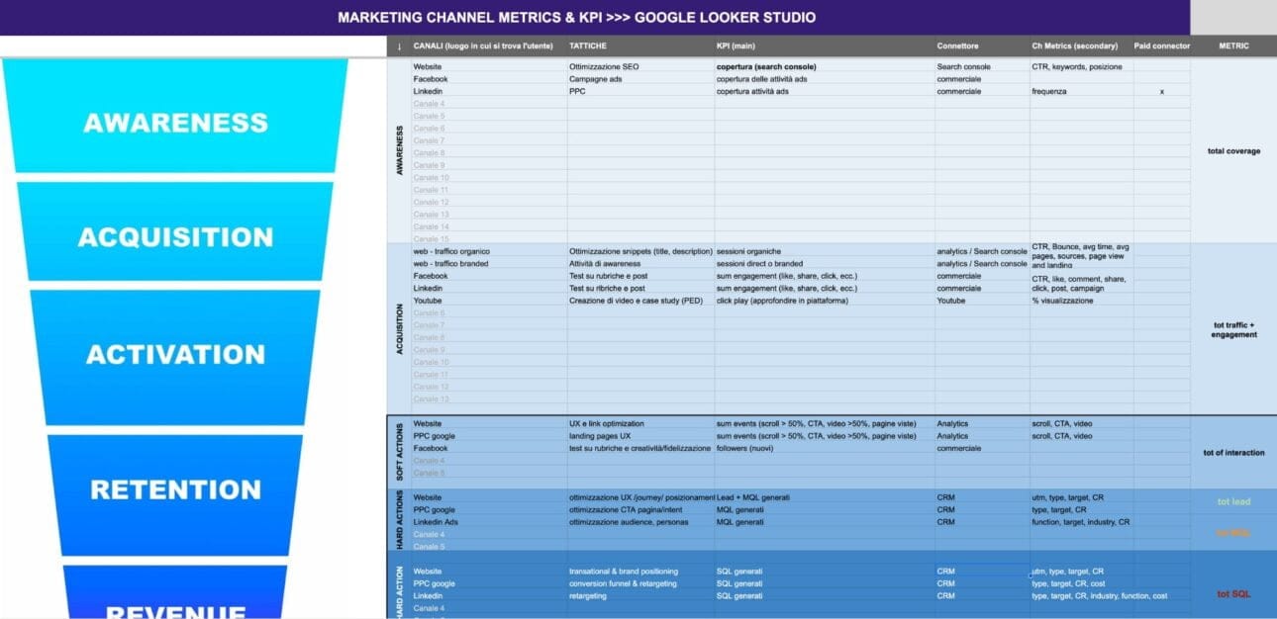The width and height of the screenshot is (1277, 619).
Task: Select the Paid connector column header
Action: point(1162,46)
